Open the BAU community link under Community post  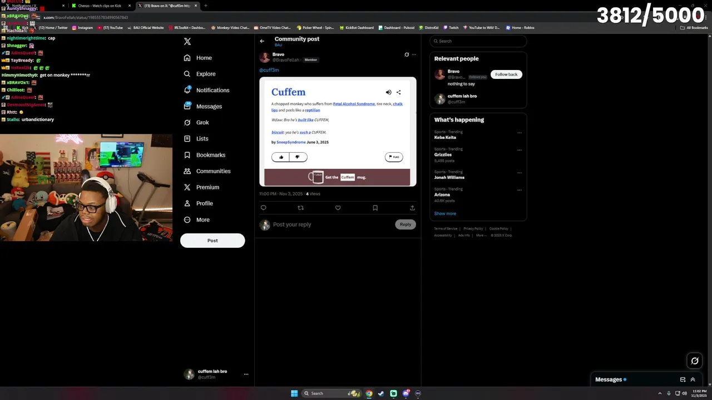pos(278,45)
